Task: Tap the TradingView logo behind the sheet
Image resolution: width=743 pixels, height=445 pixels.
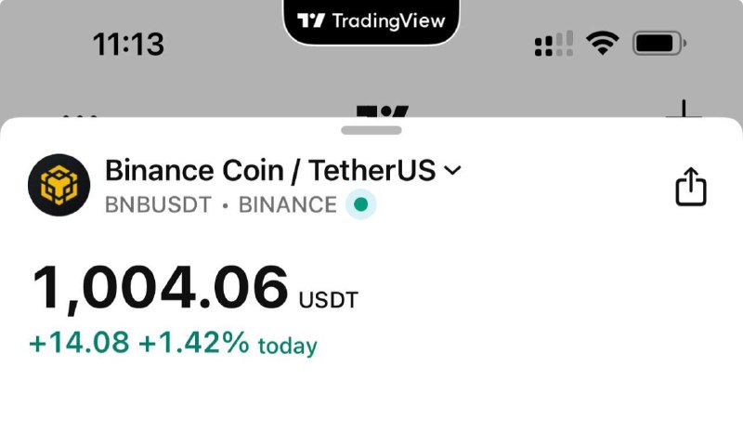Action: 382,111
